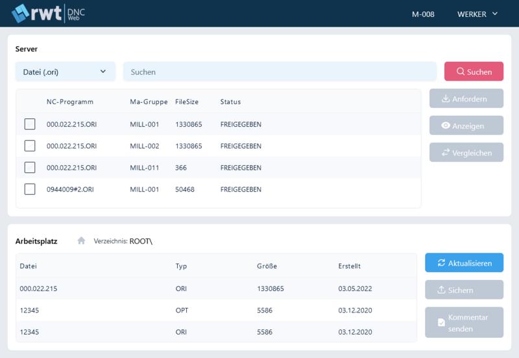Screen dimensions: 519x358
Task: Click the Anzeigen button
Action: click(466, 125)
